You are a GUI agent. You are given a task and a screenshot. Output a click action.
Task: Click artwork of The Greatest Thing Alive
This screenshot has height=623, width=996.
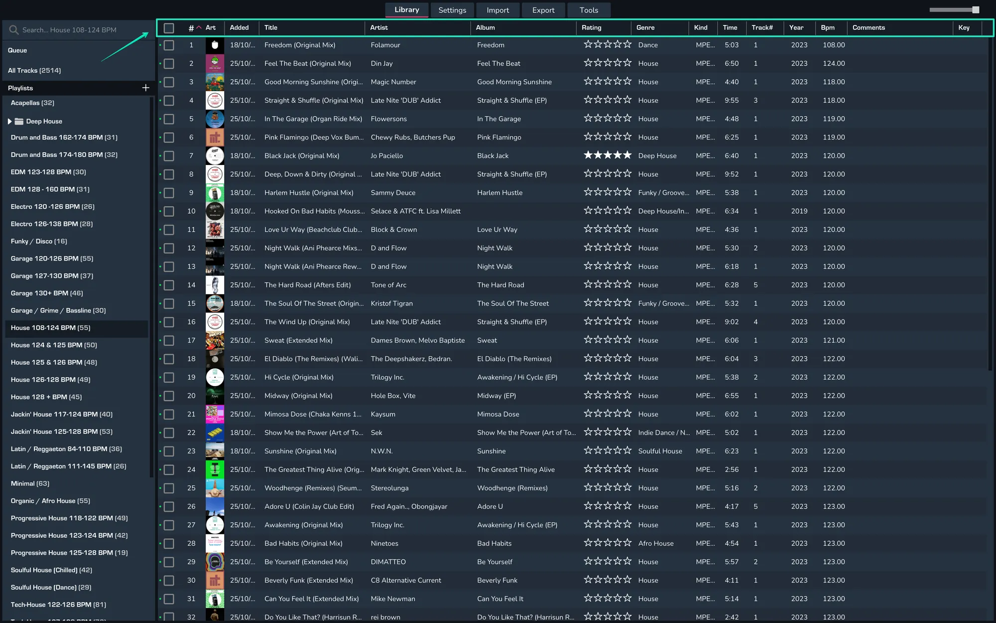(x=215, y=469)
